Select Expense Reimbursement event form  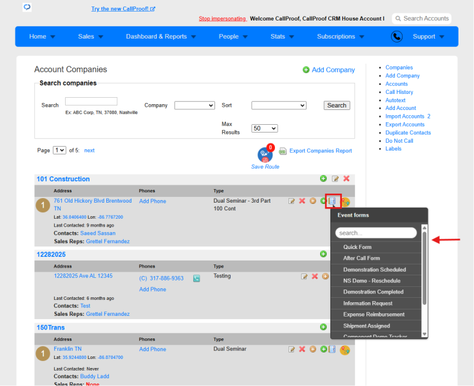tap(376, 315)
